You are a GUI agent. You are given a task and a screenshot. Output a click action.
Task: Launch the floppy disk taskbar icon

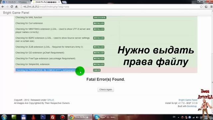coord(24,117)
